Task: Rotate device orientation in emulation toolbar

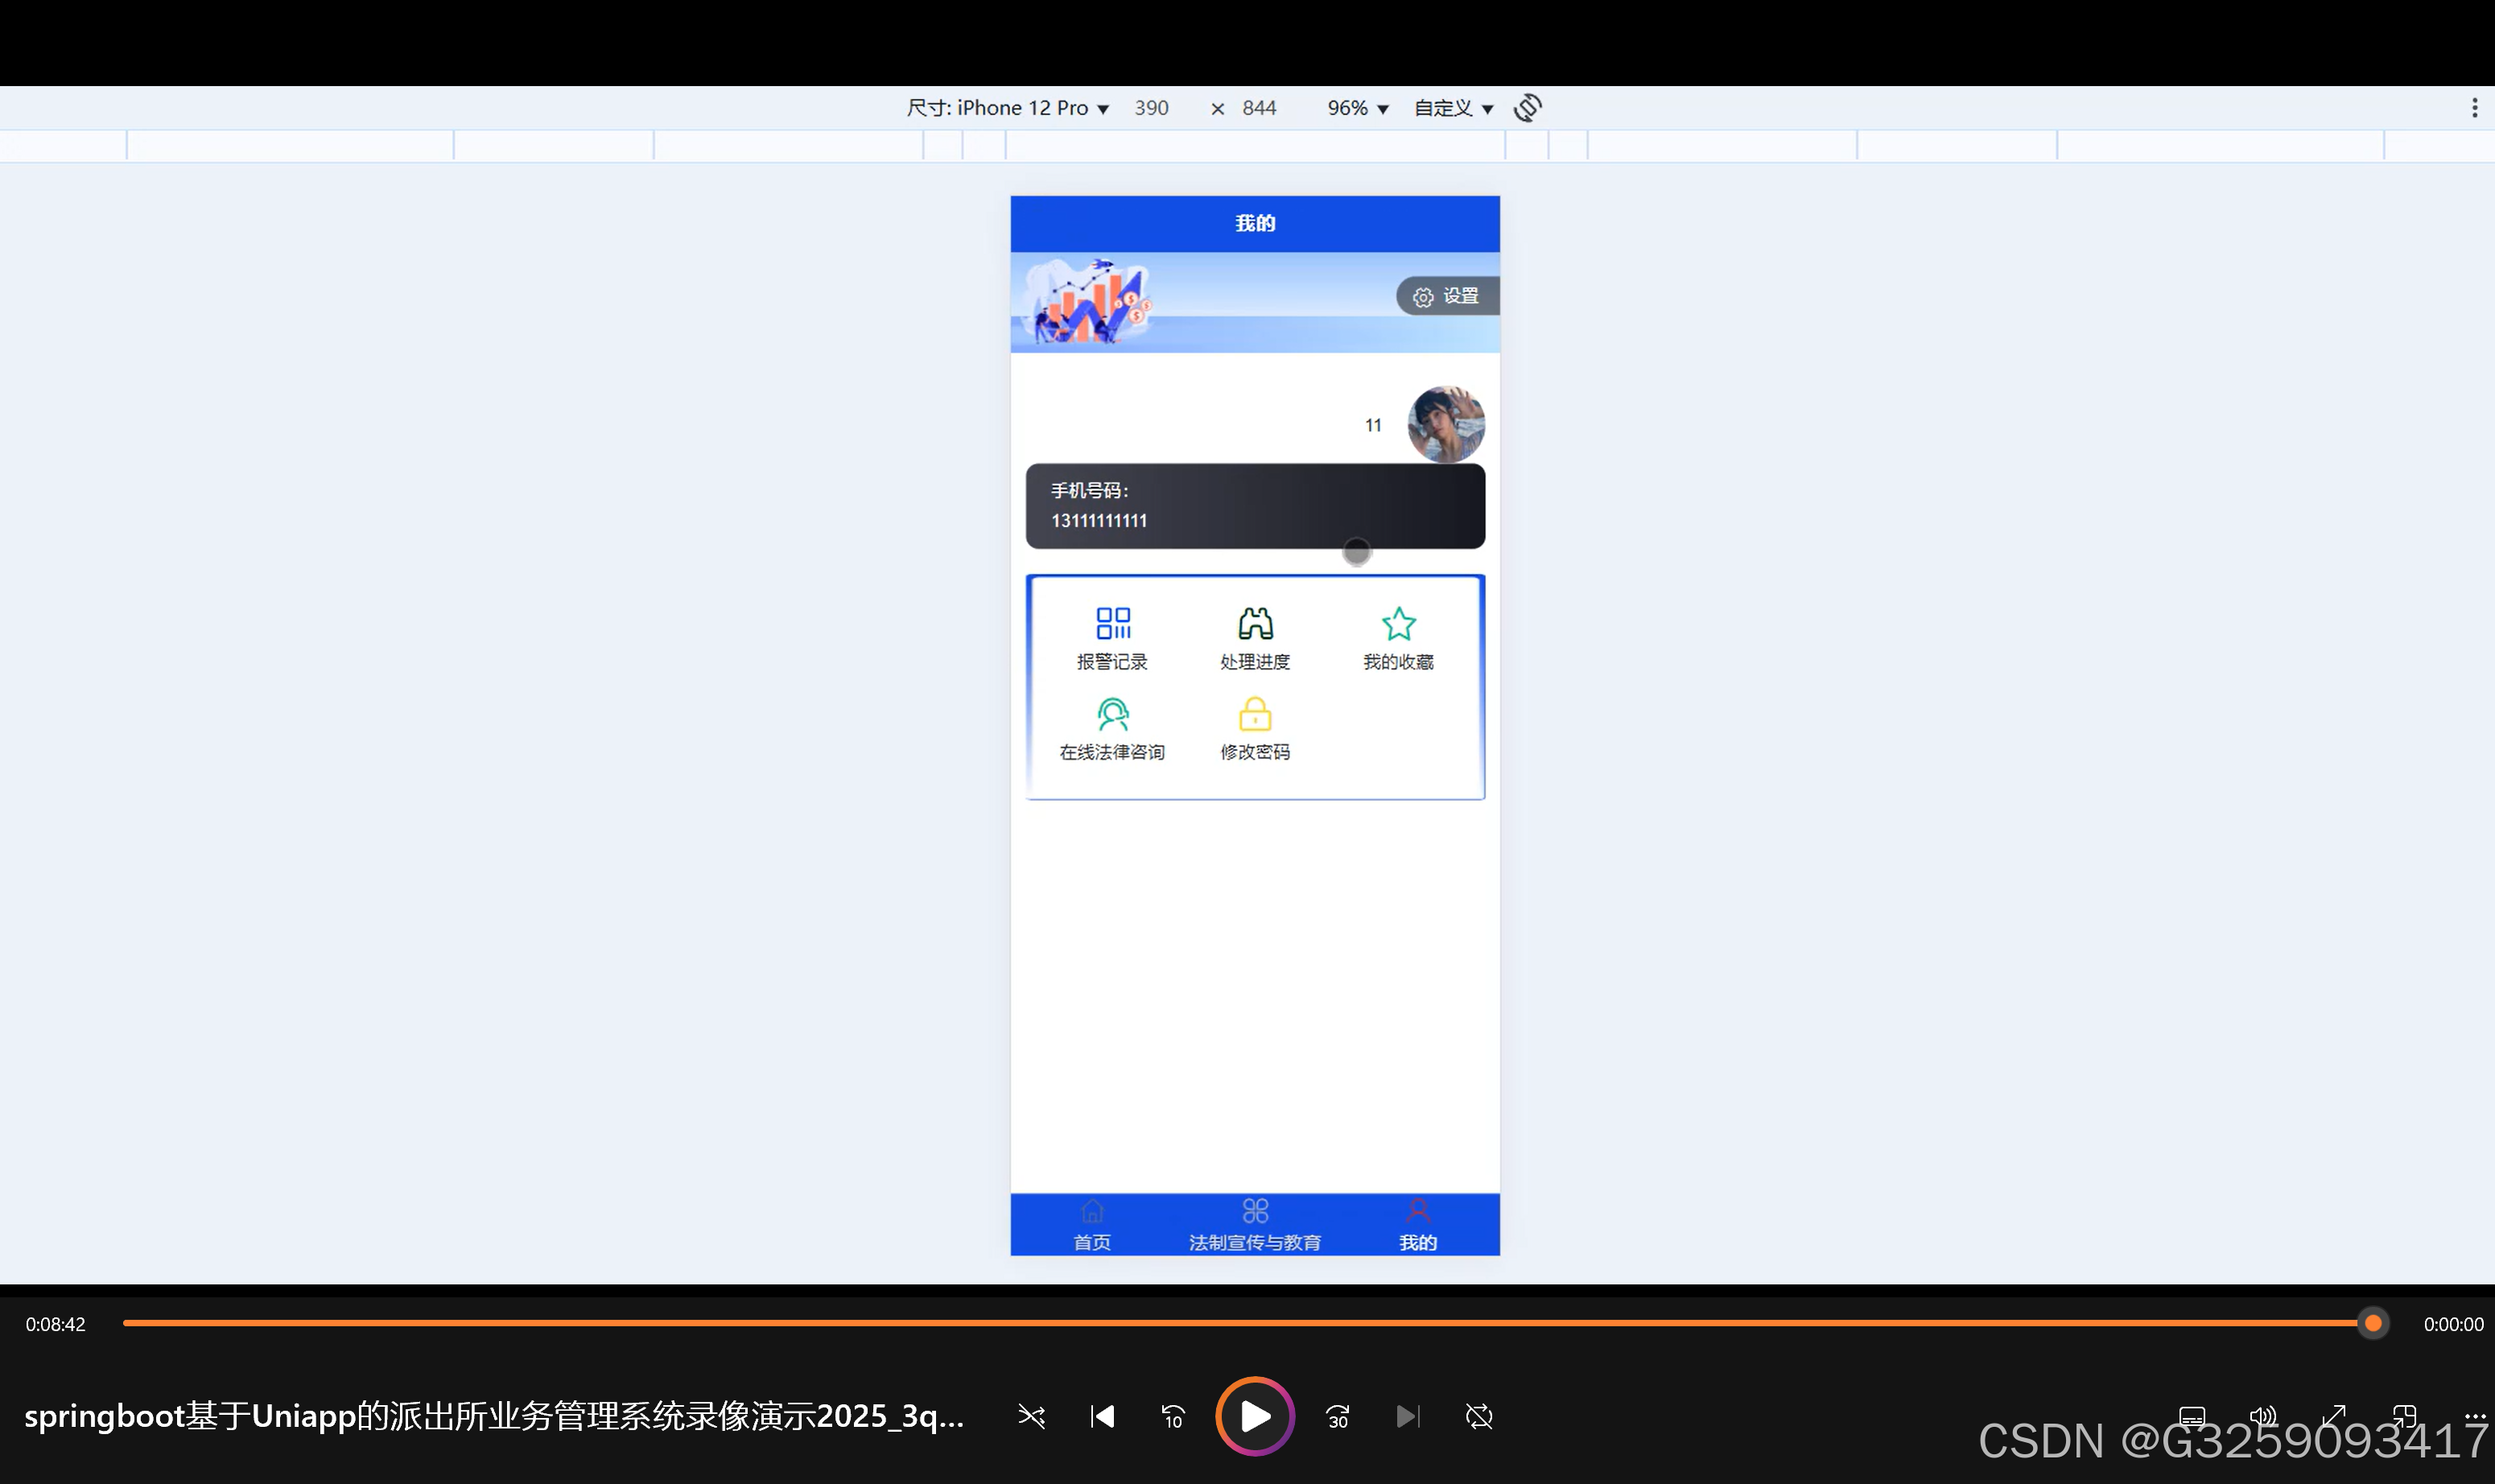Action: coord(1527,107)
